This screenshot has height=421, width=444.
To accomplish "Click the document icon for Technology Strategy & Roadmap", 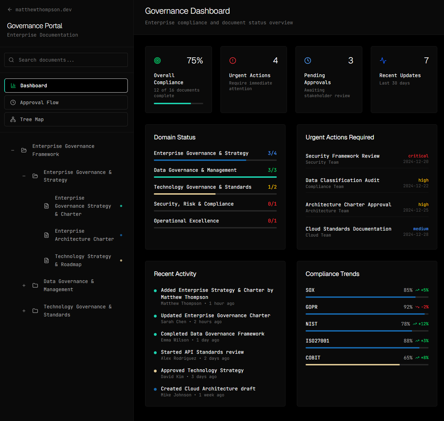I will tap(46, 260).
